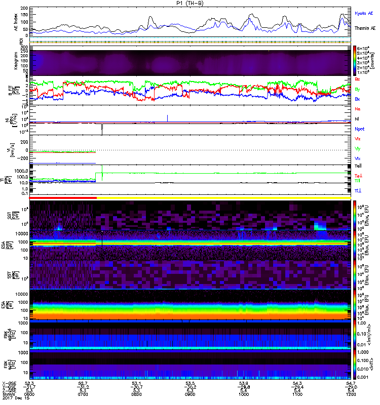This screenshot has height=405, width=380.
Task: Click the X-GSE value "52.3"
Action: click(x=29, y=383)
